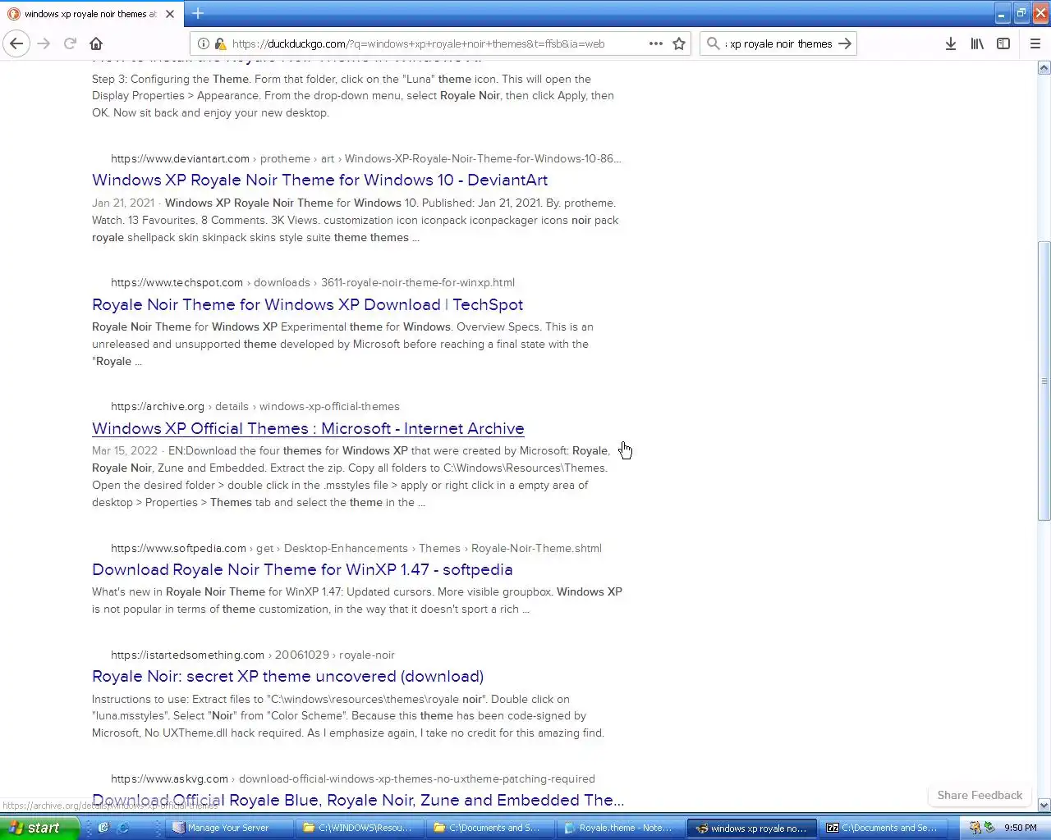Click the search bar magnifier icon
Viewport: 1051px width, 840px height.
[x=713, y=43]
